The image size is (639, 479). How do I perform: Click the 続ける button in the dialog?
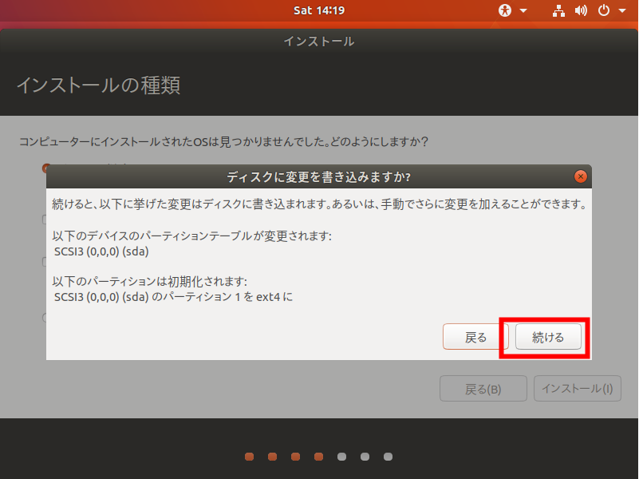pos(548,337)
